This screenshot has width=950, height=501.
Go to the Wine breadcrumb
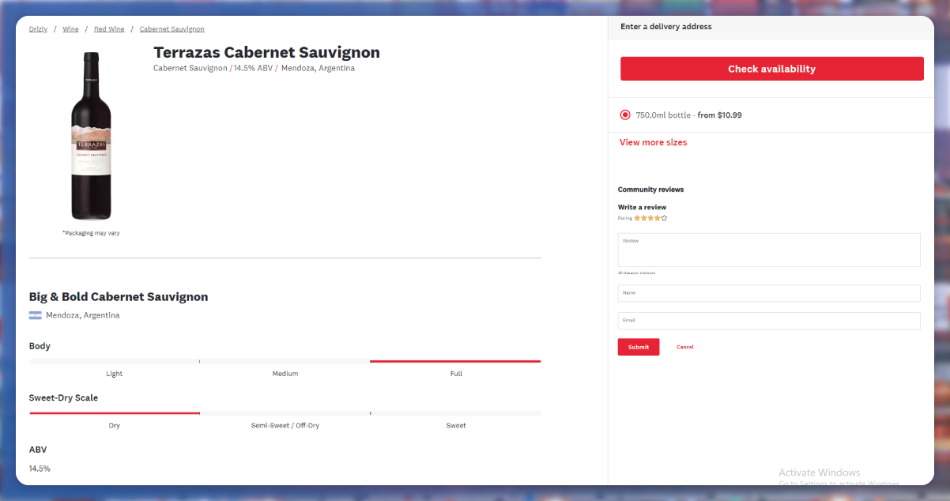click(70, 29)
